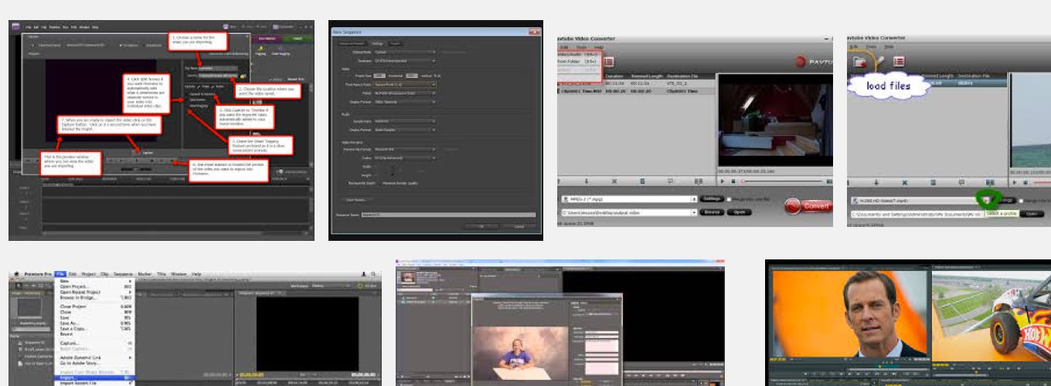Click trash icon under second Pavtube list
The height and width of the screenshot is (386, 1051).
933,181
